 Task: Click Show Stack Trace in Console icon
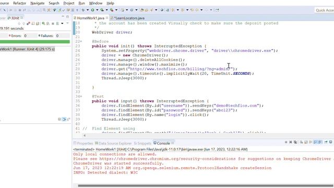(x=59, y=120)
